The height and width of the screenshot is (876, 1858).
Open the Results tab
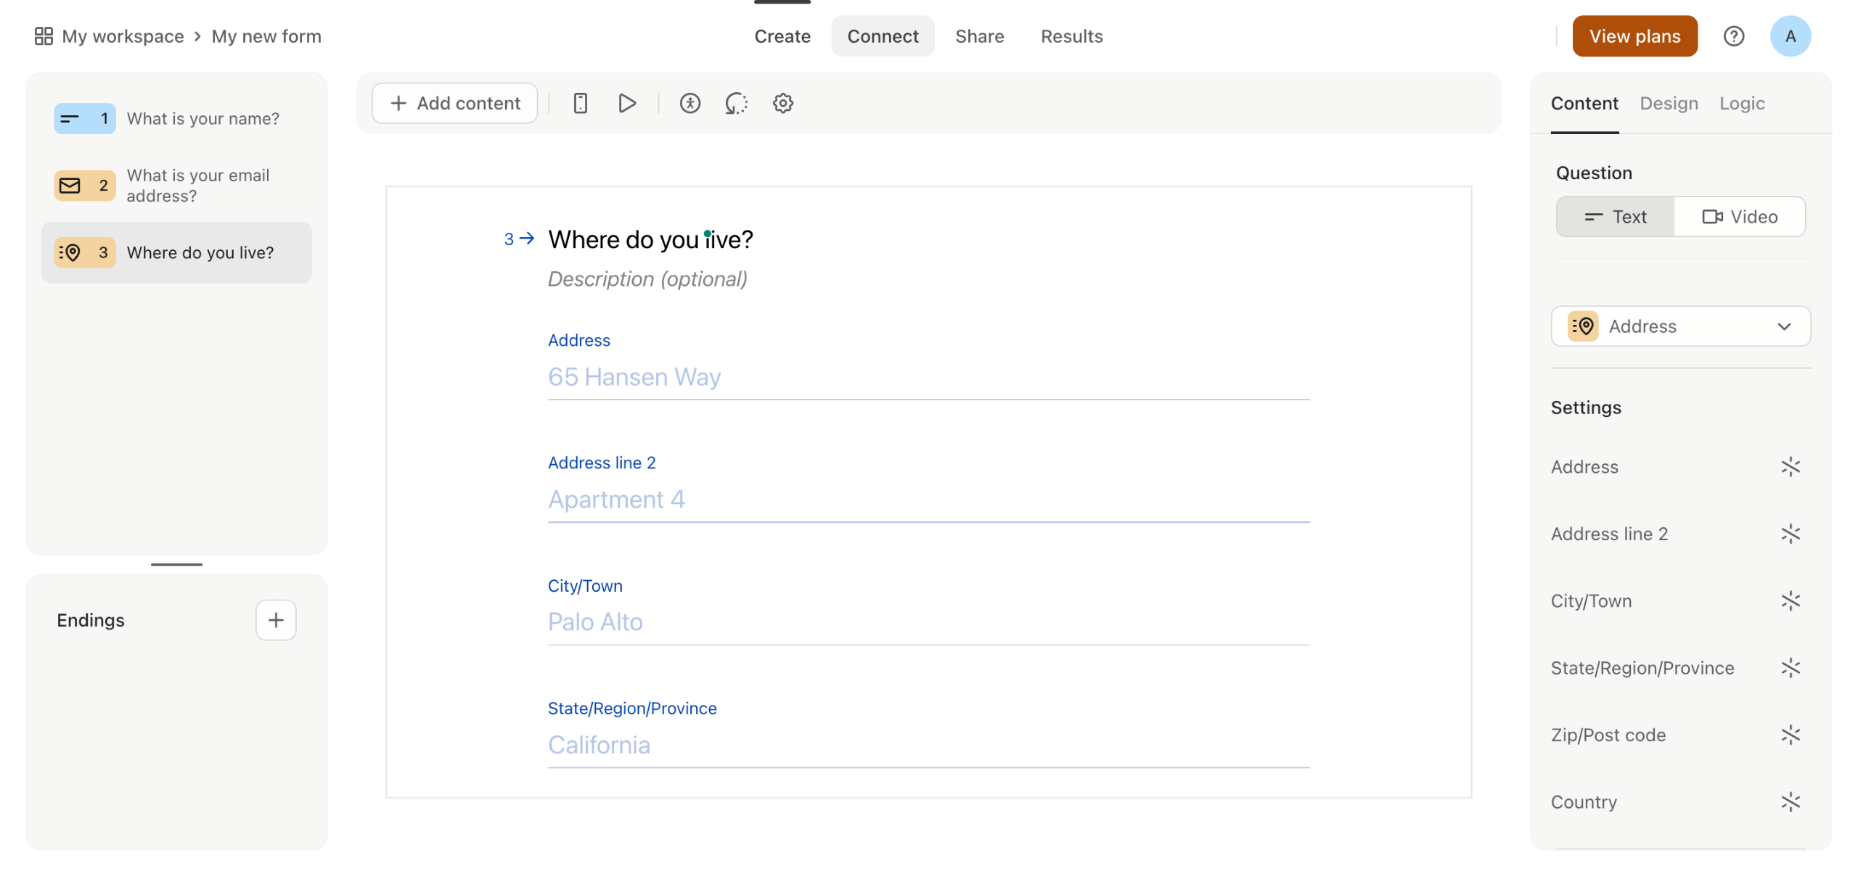point(1071,36)
